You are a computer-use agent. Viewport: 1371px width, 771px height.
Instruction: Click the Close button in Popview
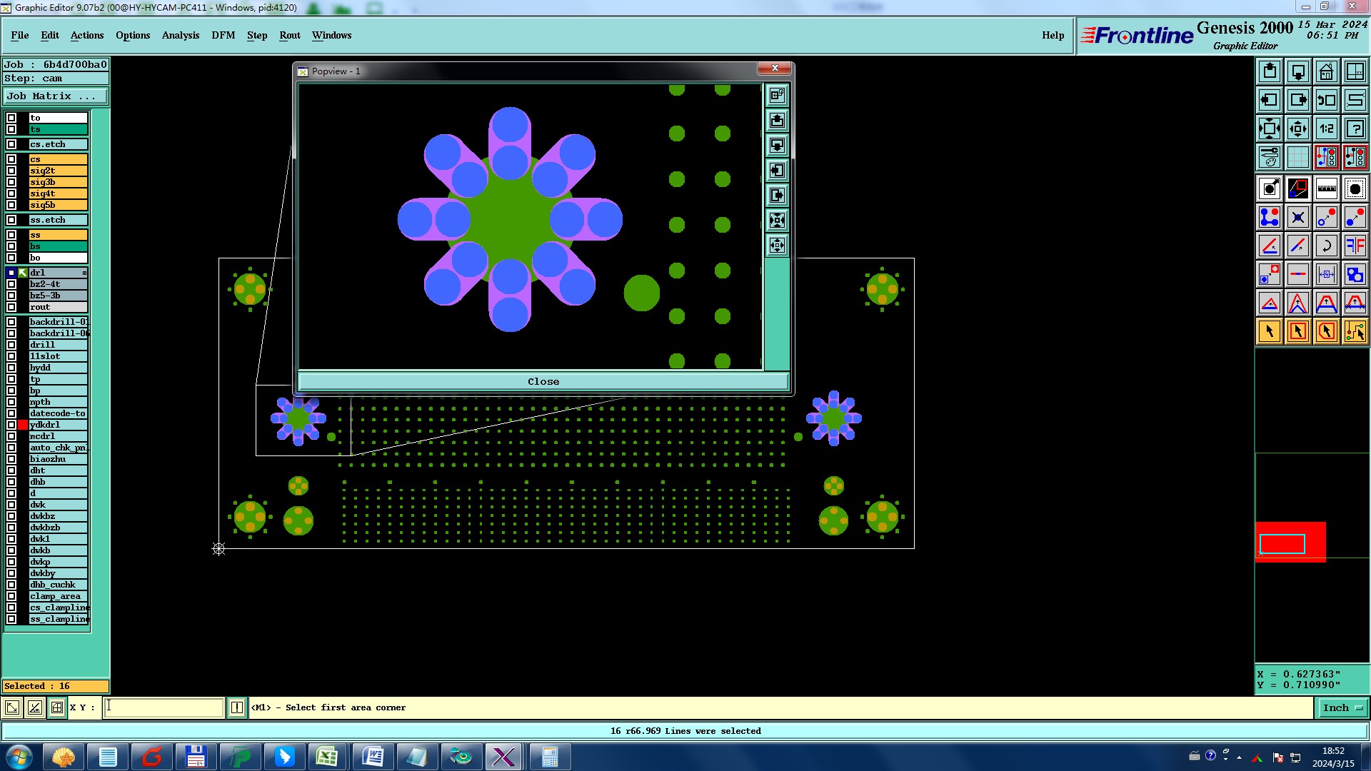pyautogui.click(x=543, y=381)
